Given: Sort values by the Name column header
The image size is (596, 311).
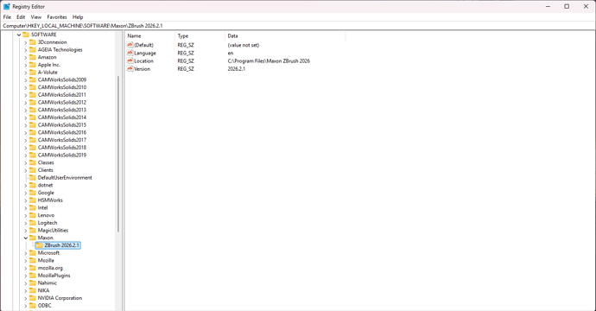Looking at the screenshot, I should pyautogui.click(x=150, y=36).
